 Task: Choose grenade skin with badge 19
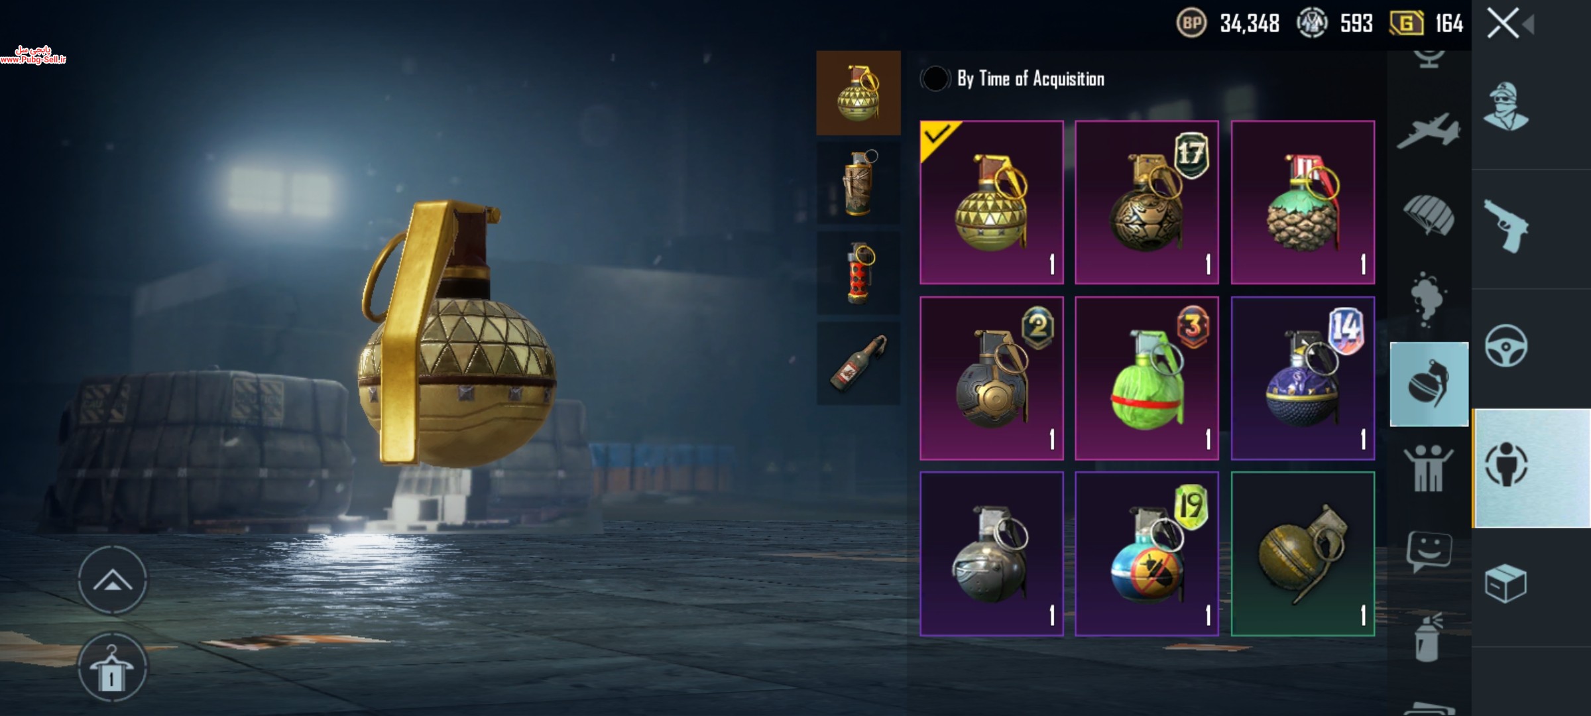pos(1146,554)
